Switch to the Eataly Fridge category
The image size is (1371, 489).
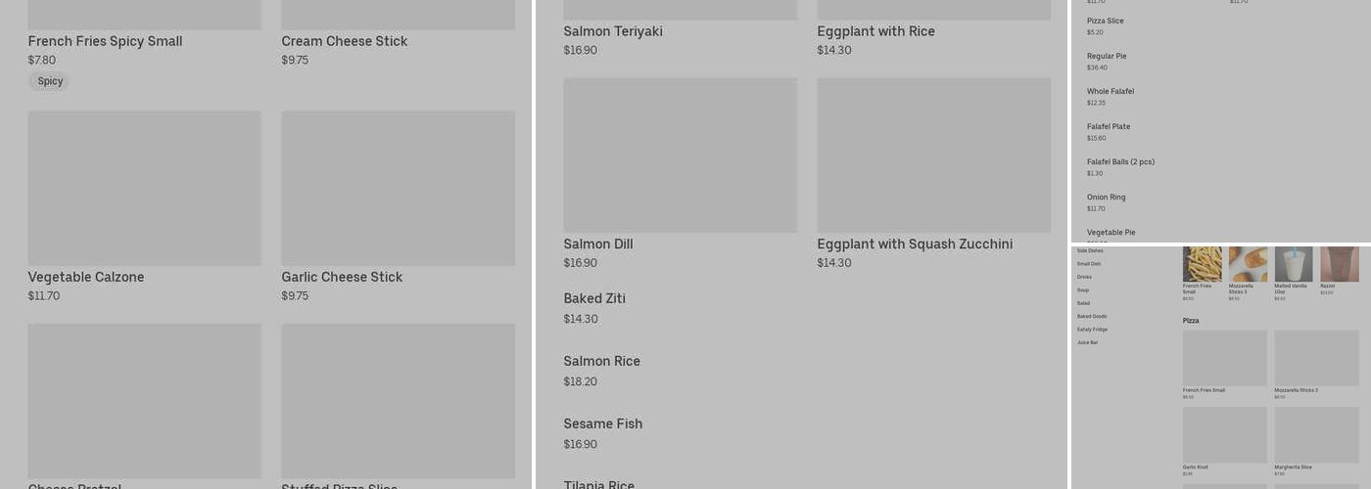click(1092, 330)
